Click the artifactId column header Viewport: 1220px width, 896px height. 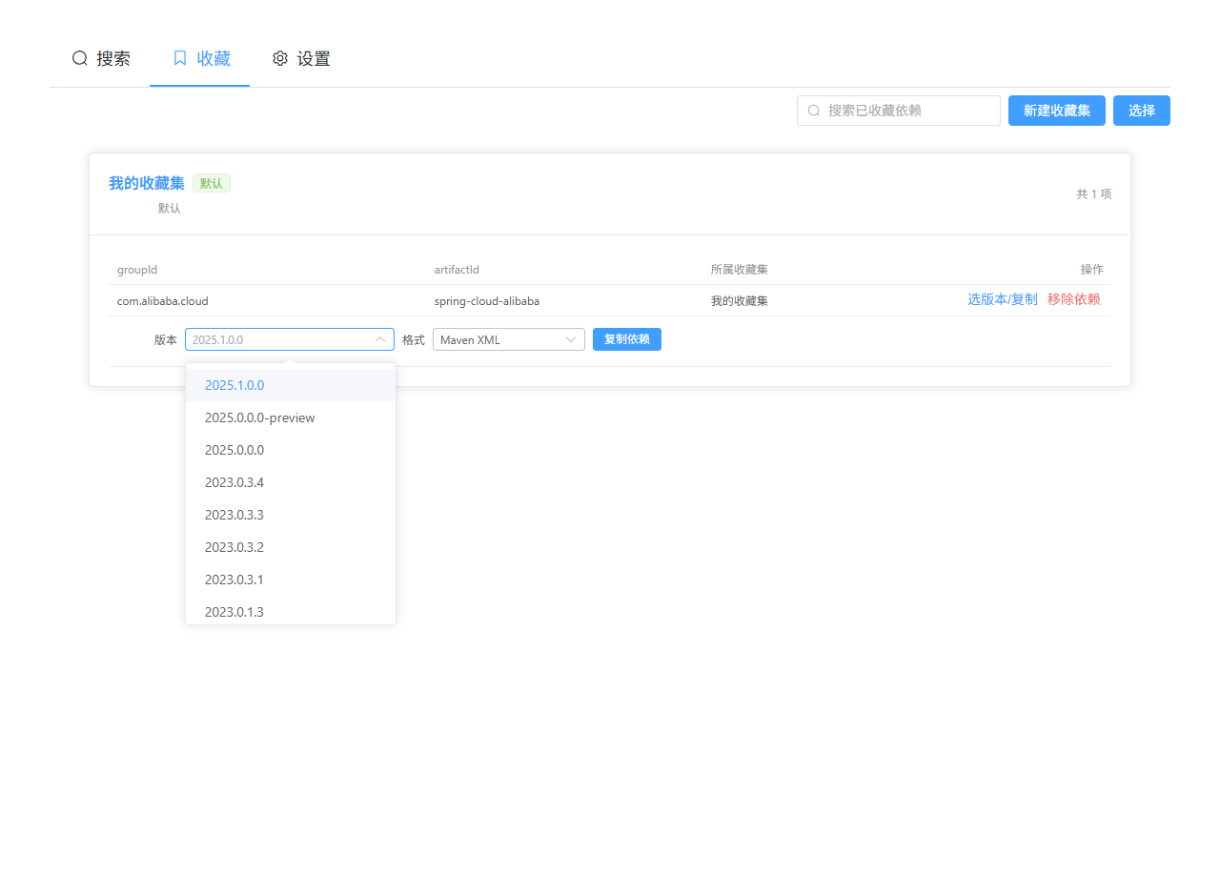457,270
